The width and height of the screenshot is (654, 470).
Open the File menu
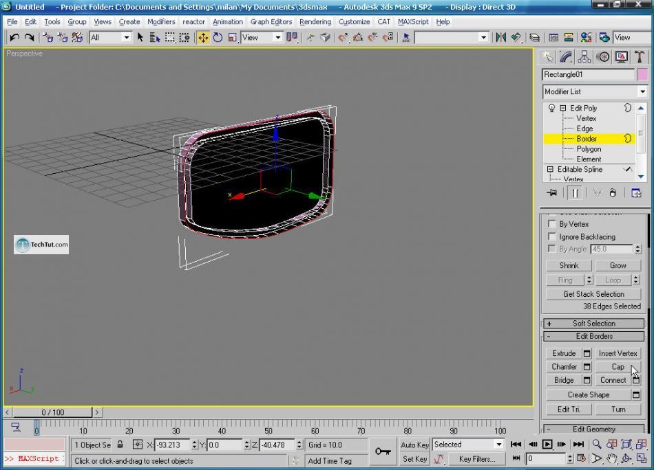pos(12,22)
